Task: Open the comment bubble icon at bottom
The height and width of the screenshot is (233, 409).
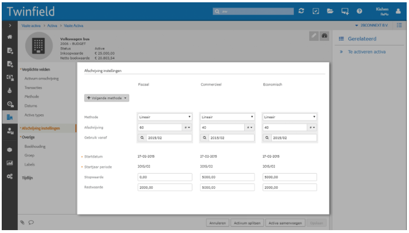Action: 31,221
